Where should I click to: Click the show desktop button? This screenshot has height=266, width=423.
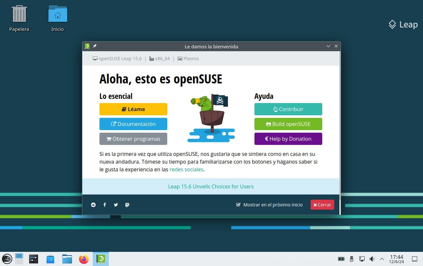[415, 259]
